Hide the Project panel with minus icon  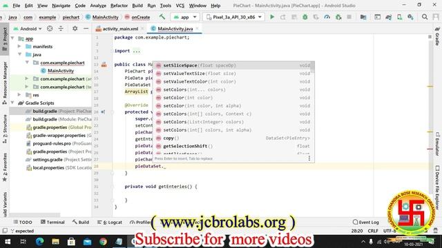pos(86,28)
